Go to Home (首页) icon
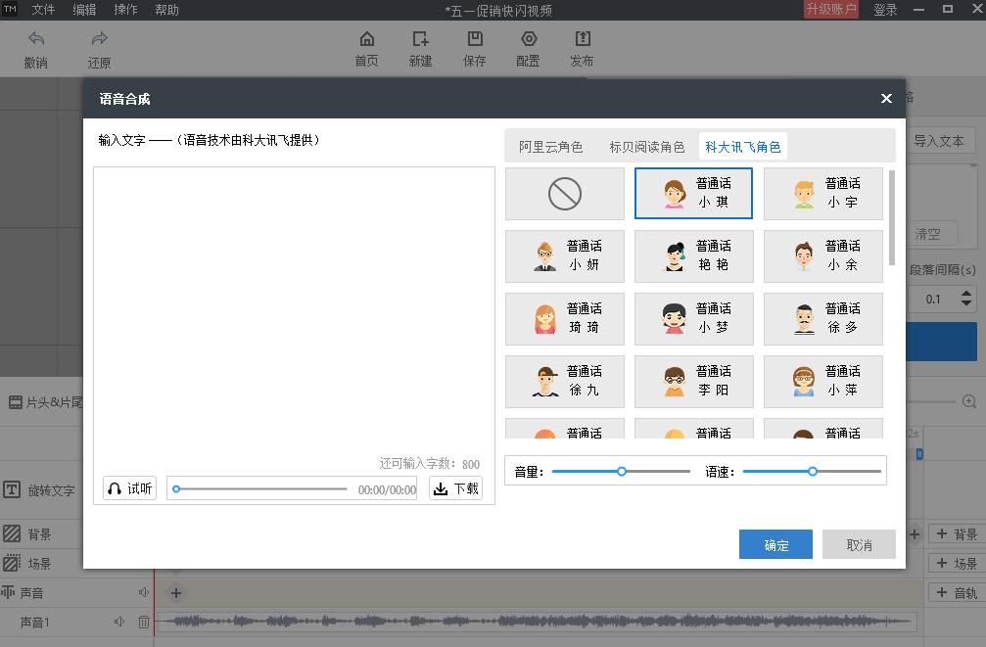The width and height of the screenshot is (986, 647). 366,40
